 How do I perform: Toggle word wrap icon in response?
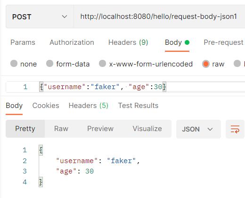[235, 129]
